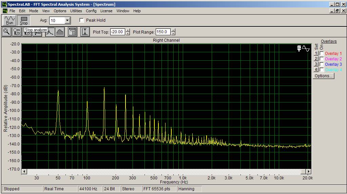347x194 pixels.
Task: Switch to line plot display icon
Action: click(x=51, y=32)
